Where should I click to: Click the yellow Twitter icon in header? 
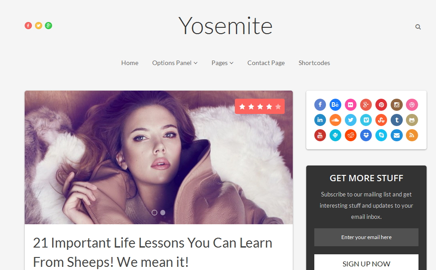pyautogui.click(x=38, y=26)
